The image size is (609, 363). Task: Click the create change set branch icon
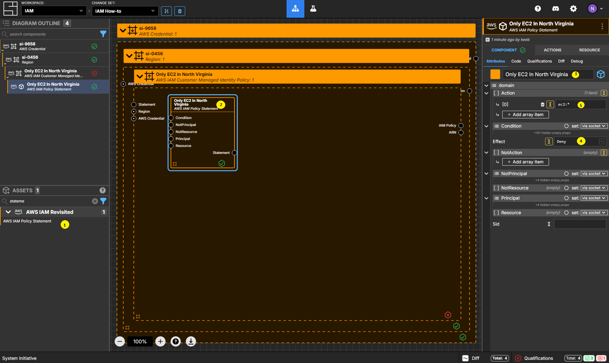point(166,11)
